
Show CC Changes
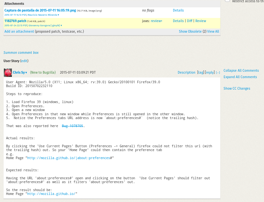coord(237,88)
